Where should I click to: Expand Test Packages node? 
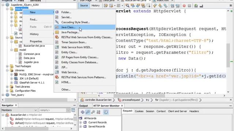pos(7,66)
